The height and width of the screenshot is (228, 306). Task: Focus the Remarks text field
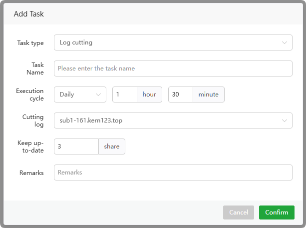(x=173, y=172)
